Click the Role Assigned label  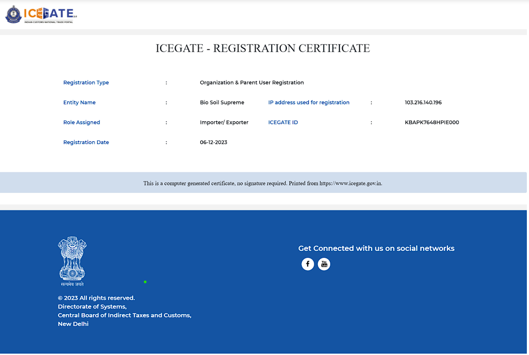click(x=82, y=122)
